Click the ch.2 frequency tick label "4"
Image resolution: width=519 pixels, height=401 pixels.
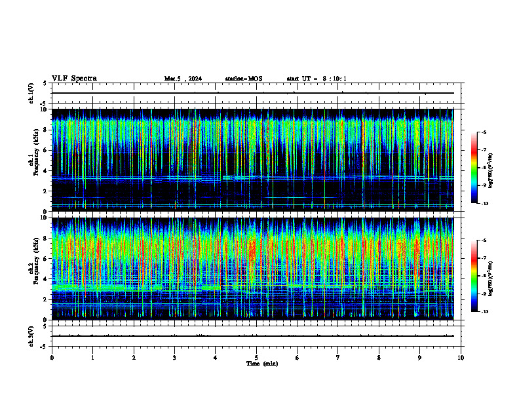point(46,279)
